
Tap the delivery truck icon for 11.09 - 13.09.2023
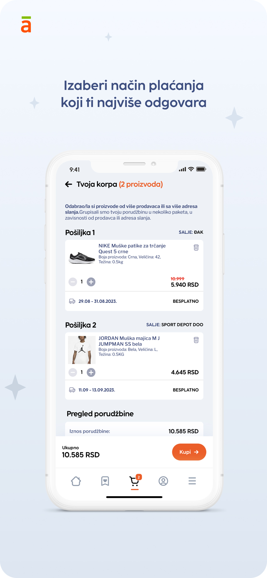[x=72, y=390]
